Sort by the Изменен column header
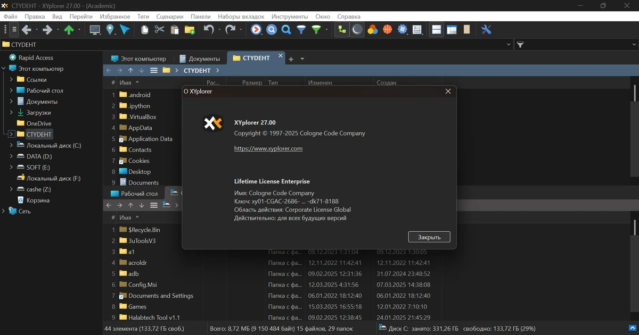 click(x=319, y=83)
